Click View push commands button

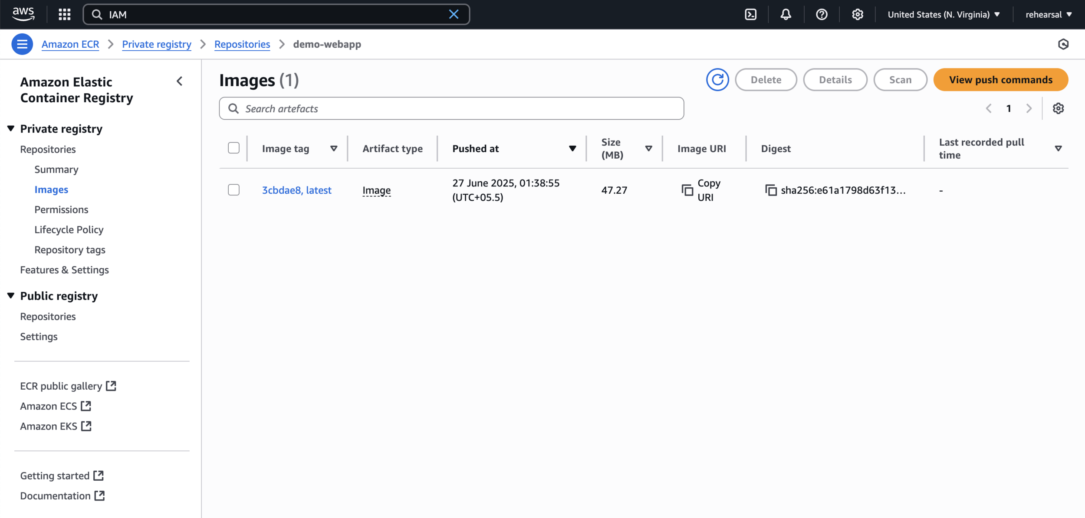[1000, 80]
